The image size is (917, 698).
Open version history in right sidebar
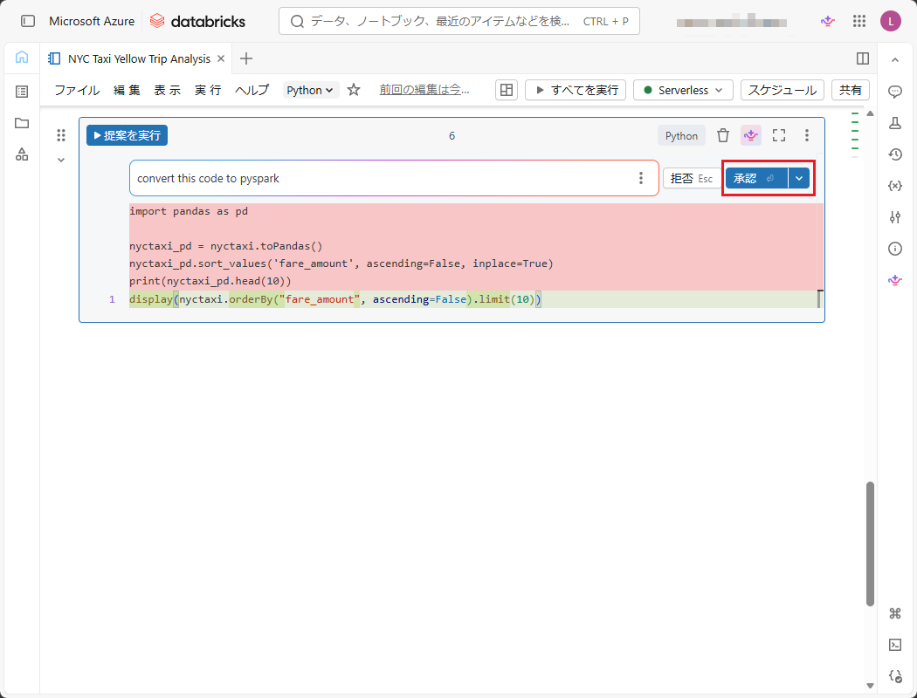pos(895,154)
